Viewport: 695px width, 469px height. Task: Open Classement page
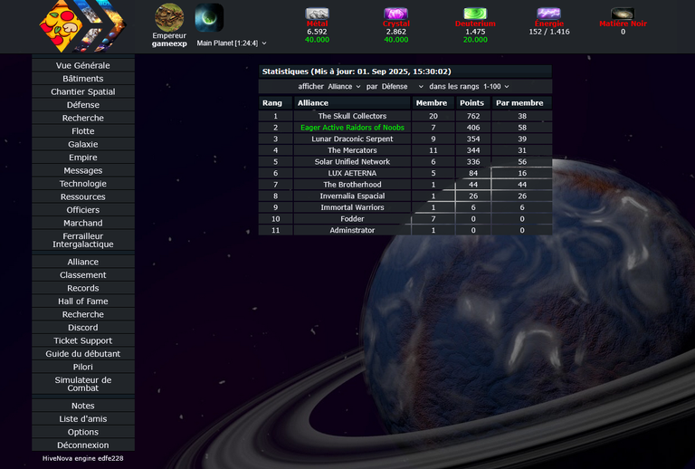pos(83,275)
